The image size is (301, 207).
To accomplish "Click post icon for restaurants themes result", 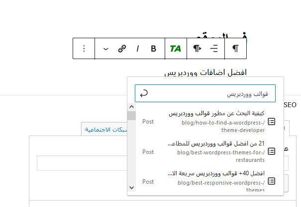I will point(272,151).
